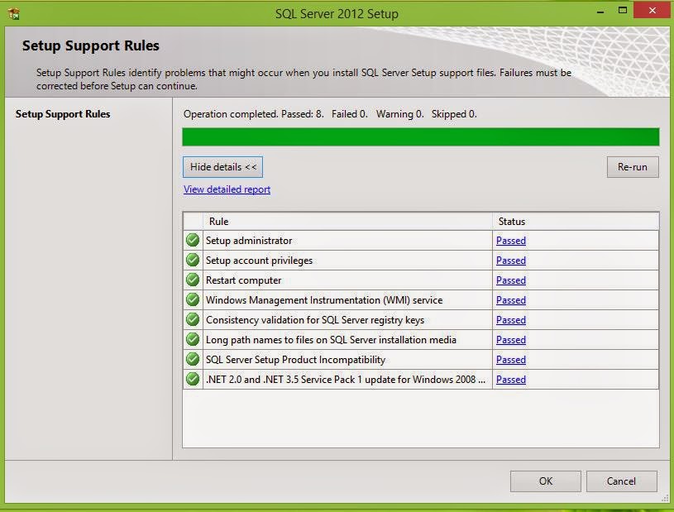Click the check icon for Setup account privileges
The width and height of the screenshot is (674, 512).
pos(193,260)
